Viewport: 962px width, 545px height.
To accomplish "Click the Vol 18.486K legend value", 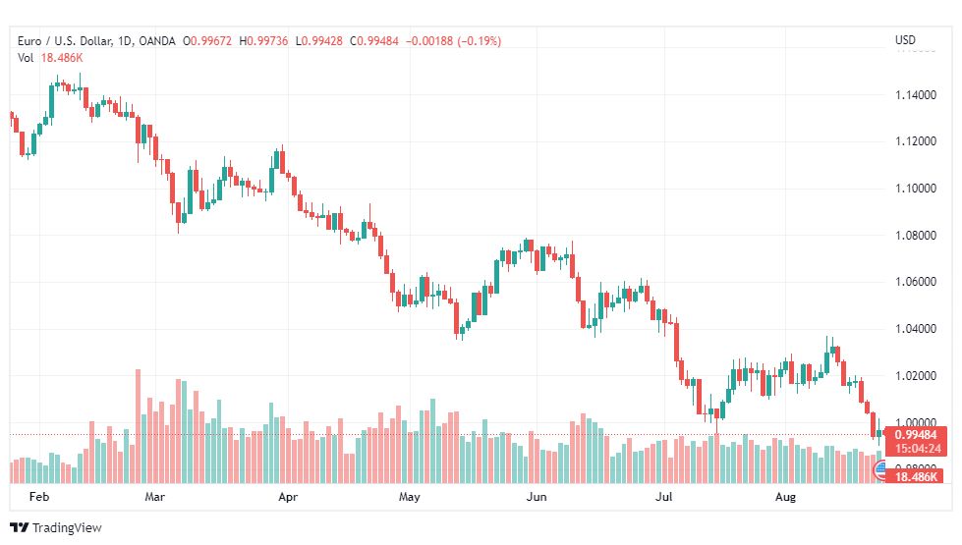I will pyautogui.click(x=62, y=58).
